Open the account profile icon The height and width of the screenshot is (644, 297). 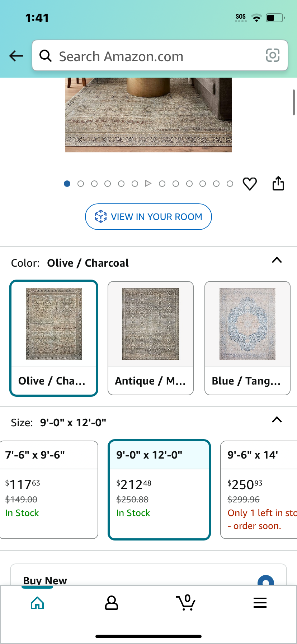click(x=112, y=603)
